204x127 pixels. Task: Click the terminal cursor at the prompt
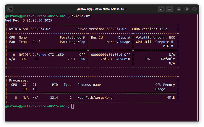pyautogui.click(x=72, y=106)
